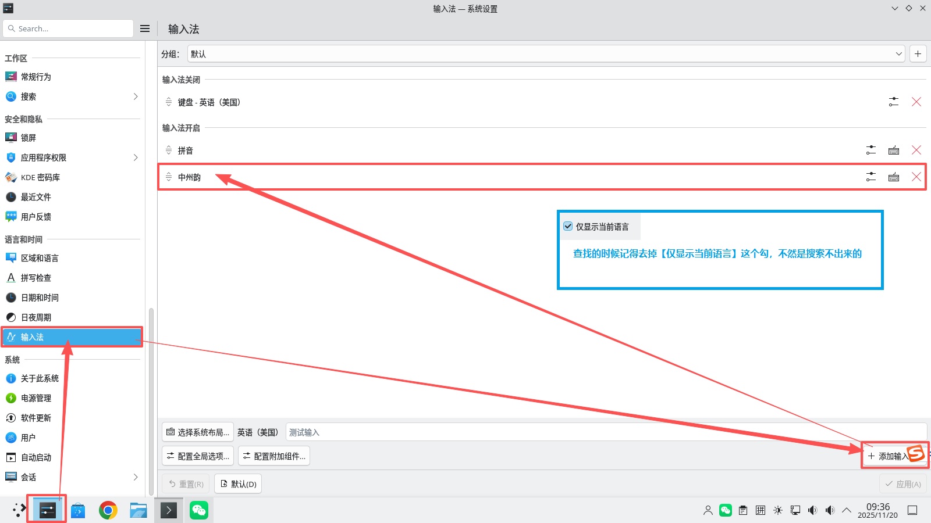
Task: Open WeChat from the taskbar
Action: [x=199, y=510]
